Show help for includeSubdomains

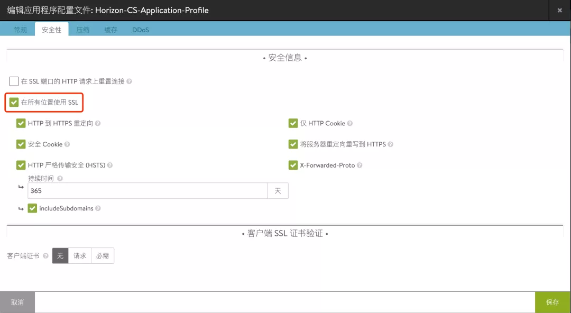tap(98, 208)
